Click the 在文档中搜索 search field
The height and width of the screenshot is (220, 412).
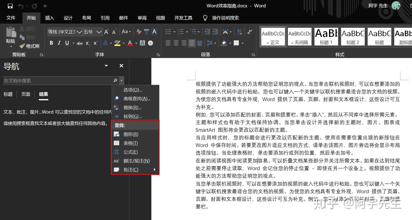point(58,81)
